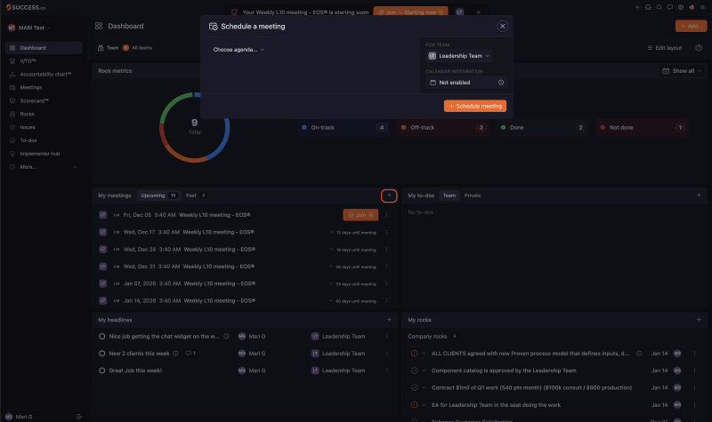Expand the 'Contract $1mil of Q1 work' rock
The height and width of the screenshot is (422, 712).
point(424,387)
